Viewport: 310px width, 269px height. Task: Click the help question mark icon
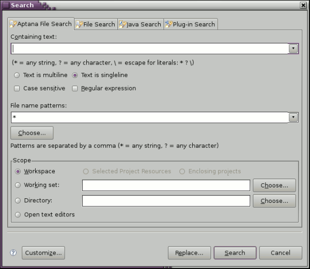pyautogui.click(x=13, y=252)
